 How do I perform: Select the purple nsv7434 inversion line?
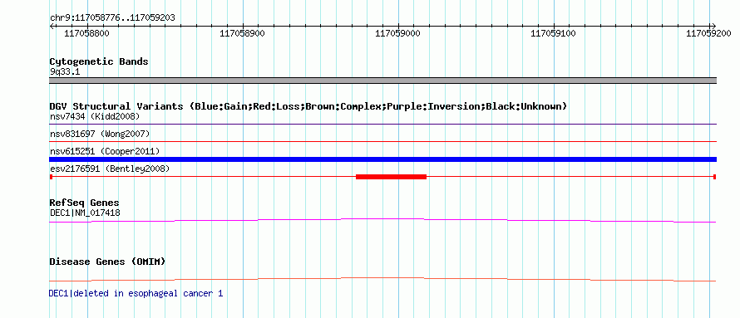(x=382, y=125)
